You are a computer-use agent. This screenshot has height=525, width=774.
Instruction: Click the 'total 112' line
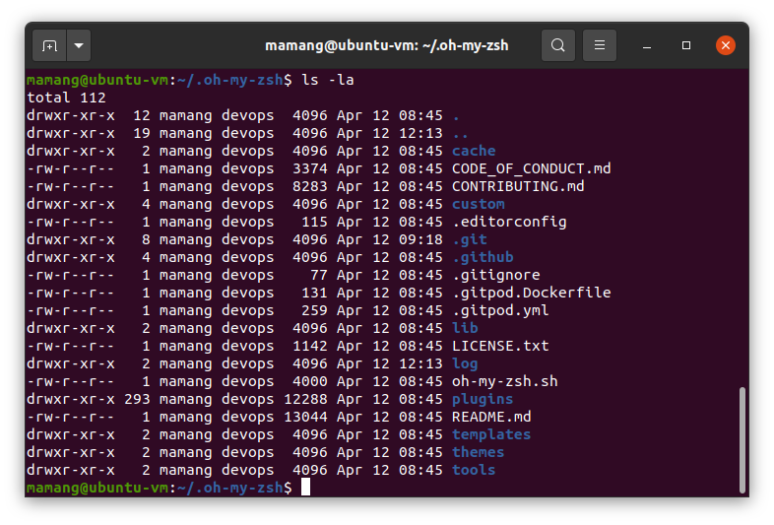pos(66,98)
